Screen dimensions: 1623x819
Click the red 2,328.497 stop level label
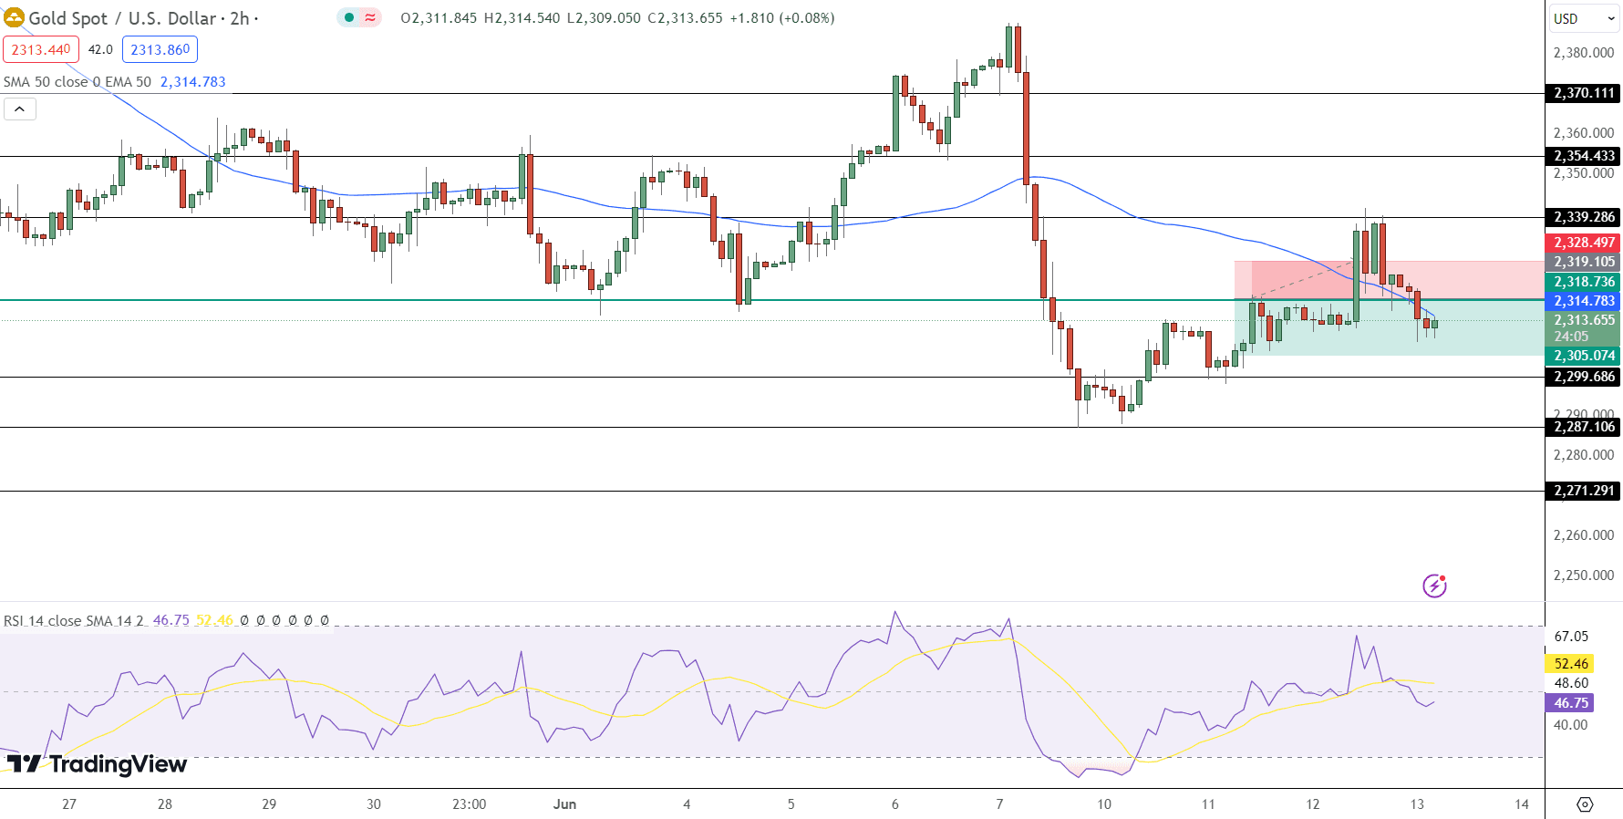pyautogui.click(x=1584, y=243)
